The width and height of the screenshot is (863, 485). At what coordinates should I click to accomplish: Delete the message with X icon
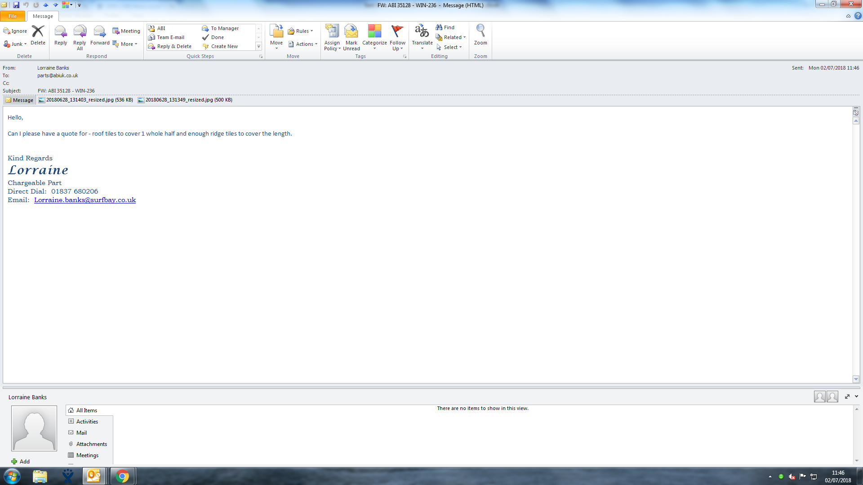38,35
